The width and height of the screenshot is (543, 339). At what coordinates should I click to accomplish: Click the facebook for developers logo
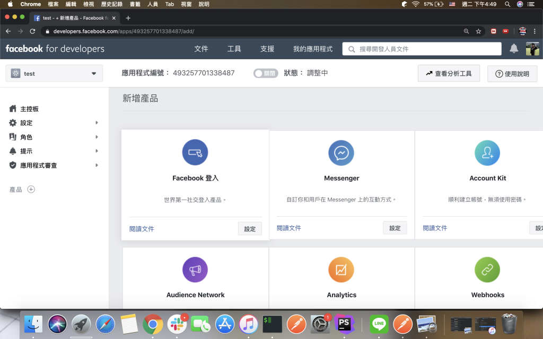click(x=55, y=49)
